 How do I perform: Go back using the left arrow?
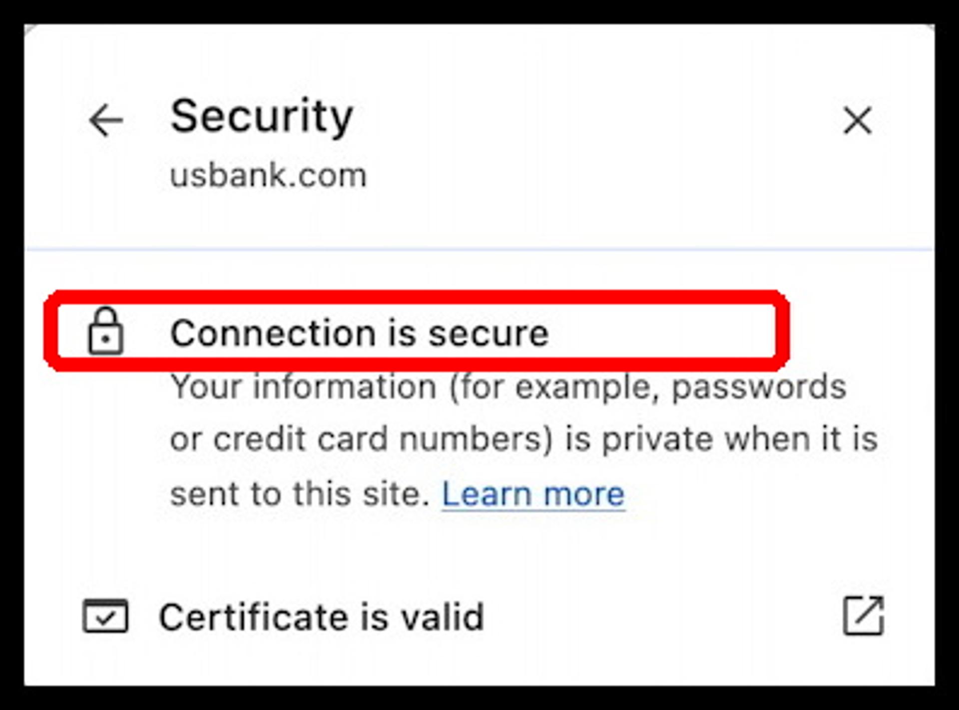click(106, 120)
